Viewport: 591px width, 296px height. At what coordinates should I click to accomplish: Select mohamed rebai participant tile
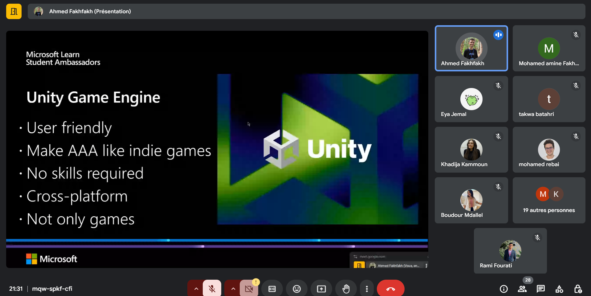(x=549, y=150)
